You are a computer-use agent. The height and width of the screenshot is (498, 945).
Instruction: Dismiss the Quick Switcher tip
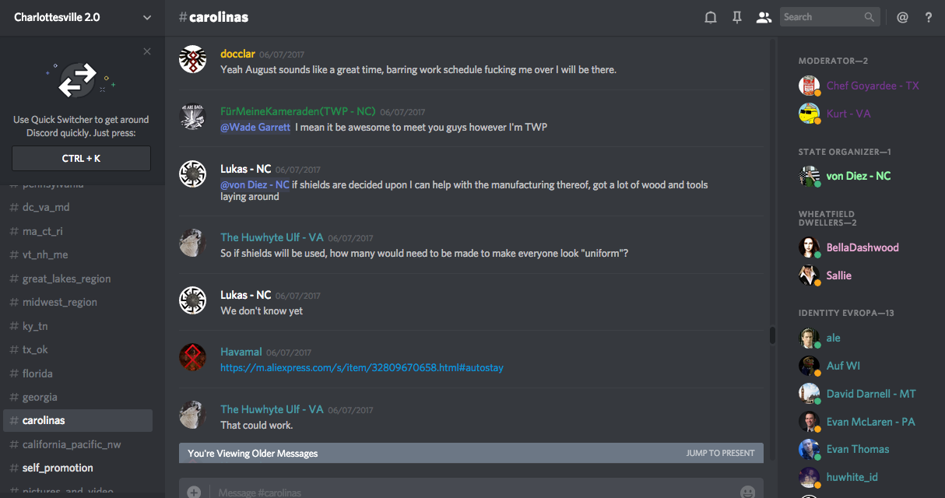[147, 52]
